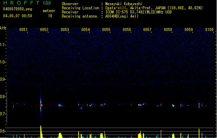This screenshot has width=217, height=138.
Task: Click the Ogata-vill. Akita-Pref. JAPAN location text
Action: (154, 8)
